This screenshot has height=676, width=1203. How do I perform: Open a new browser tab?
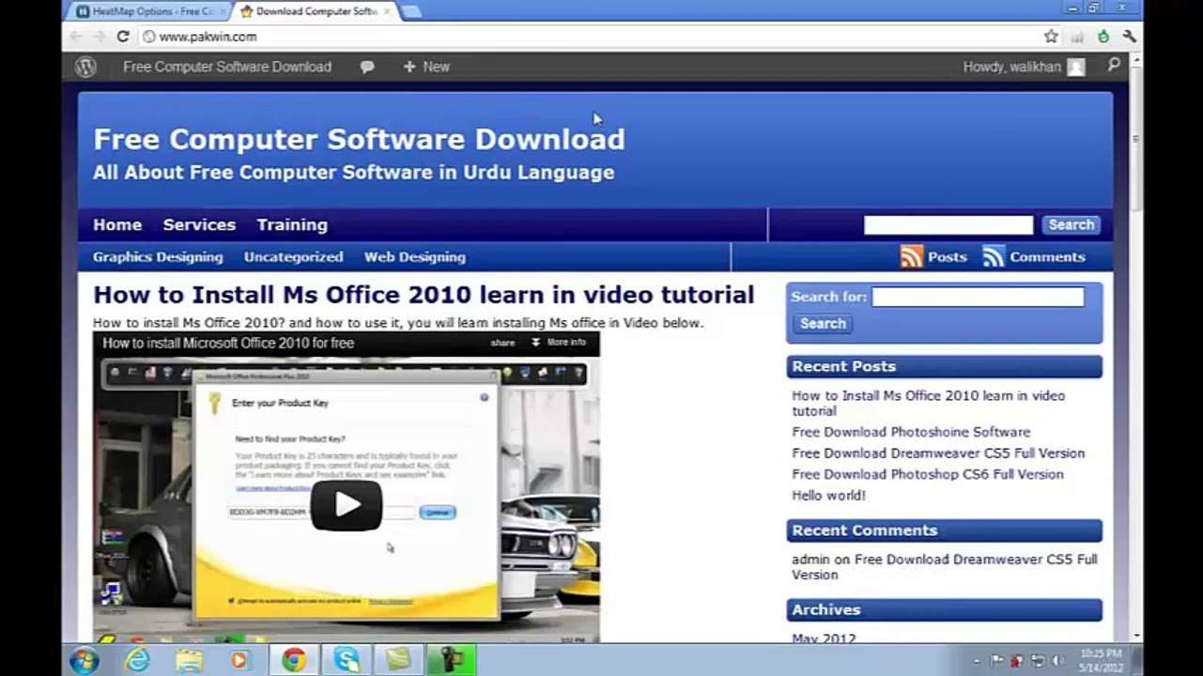[x=411, y=11]
